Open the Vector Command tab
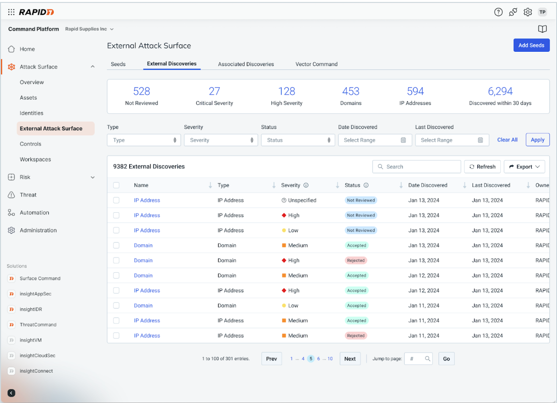Screen dimensions: 557x403 coord(316,64)
